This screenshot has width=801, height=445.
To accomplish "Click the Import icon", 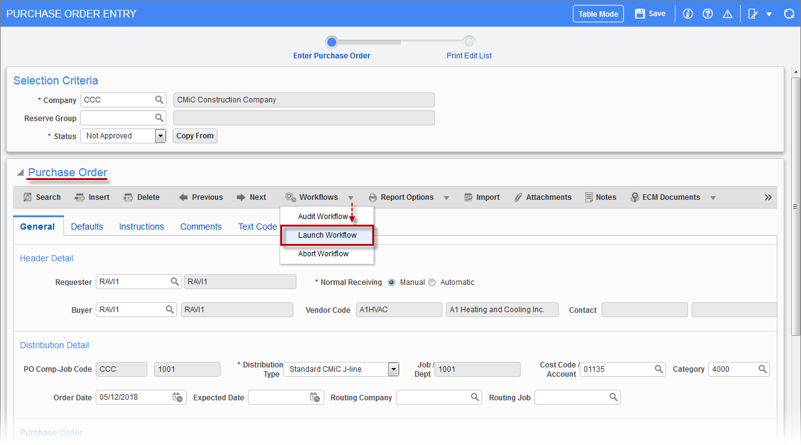I will pyautogui.click(x=482, y=197).
